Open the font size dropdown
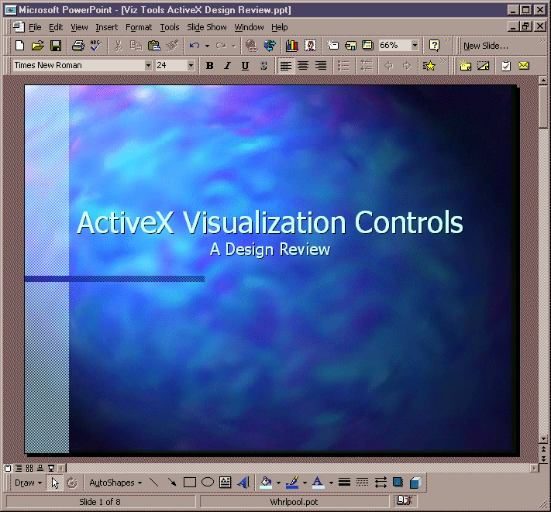The width and height of the screenshot is (551, 512). pyautogui.click(x=191, y=65)
